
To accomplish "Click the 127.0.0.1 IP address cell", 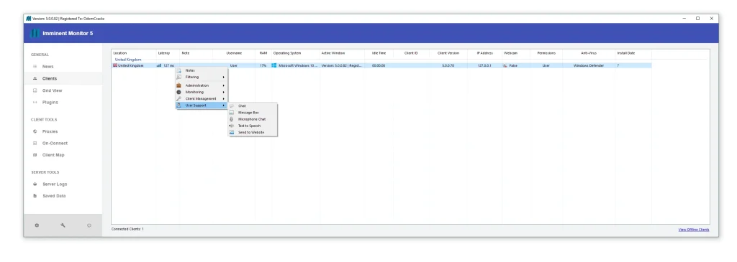I will pyautogui.click(x=484, y=65).
